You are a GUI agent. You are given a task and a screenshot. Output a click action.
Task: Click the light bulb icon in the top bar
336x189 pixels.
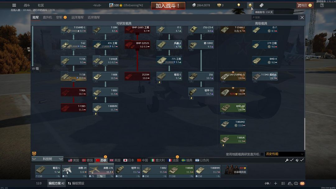239,5
